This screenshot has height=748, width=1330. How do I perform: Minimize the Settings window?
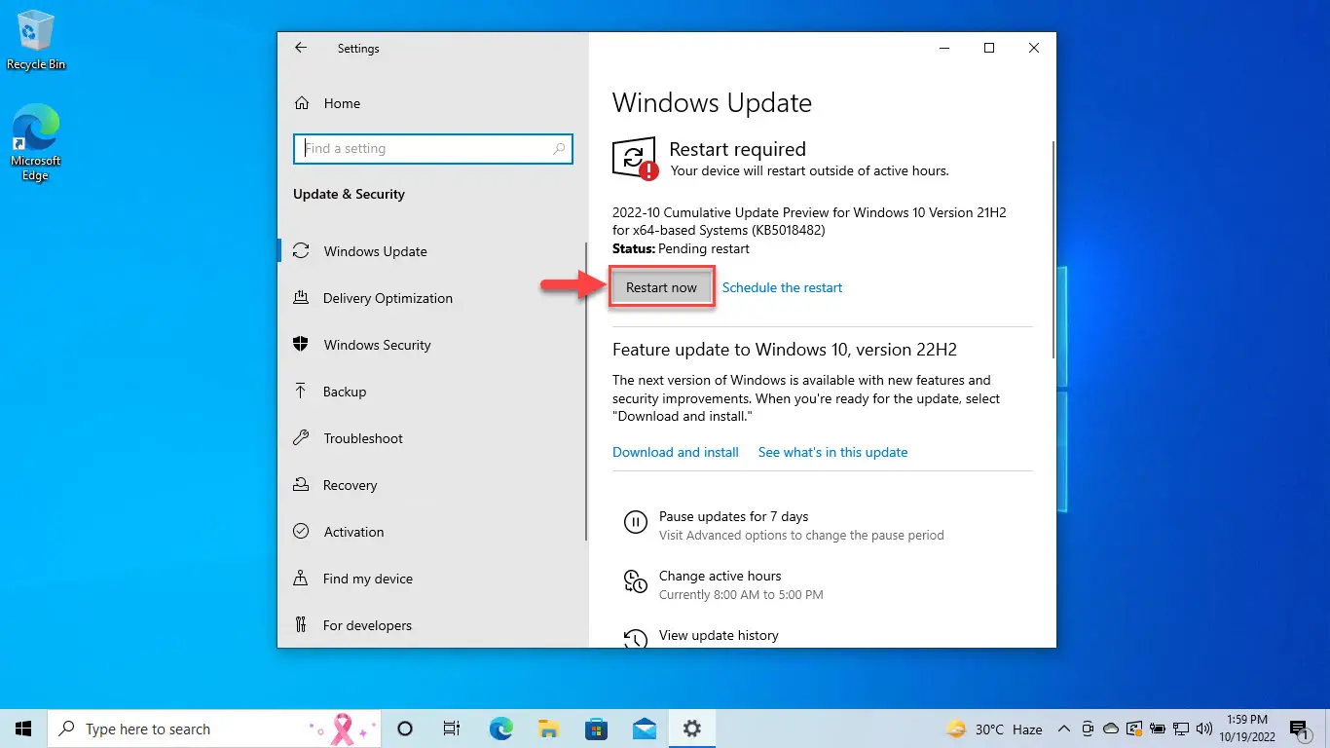pyautogui.click(x=944, y=48)
